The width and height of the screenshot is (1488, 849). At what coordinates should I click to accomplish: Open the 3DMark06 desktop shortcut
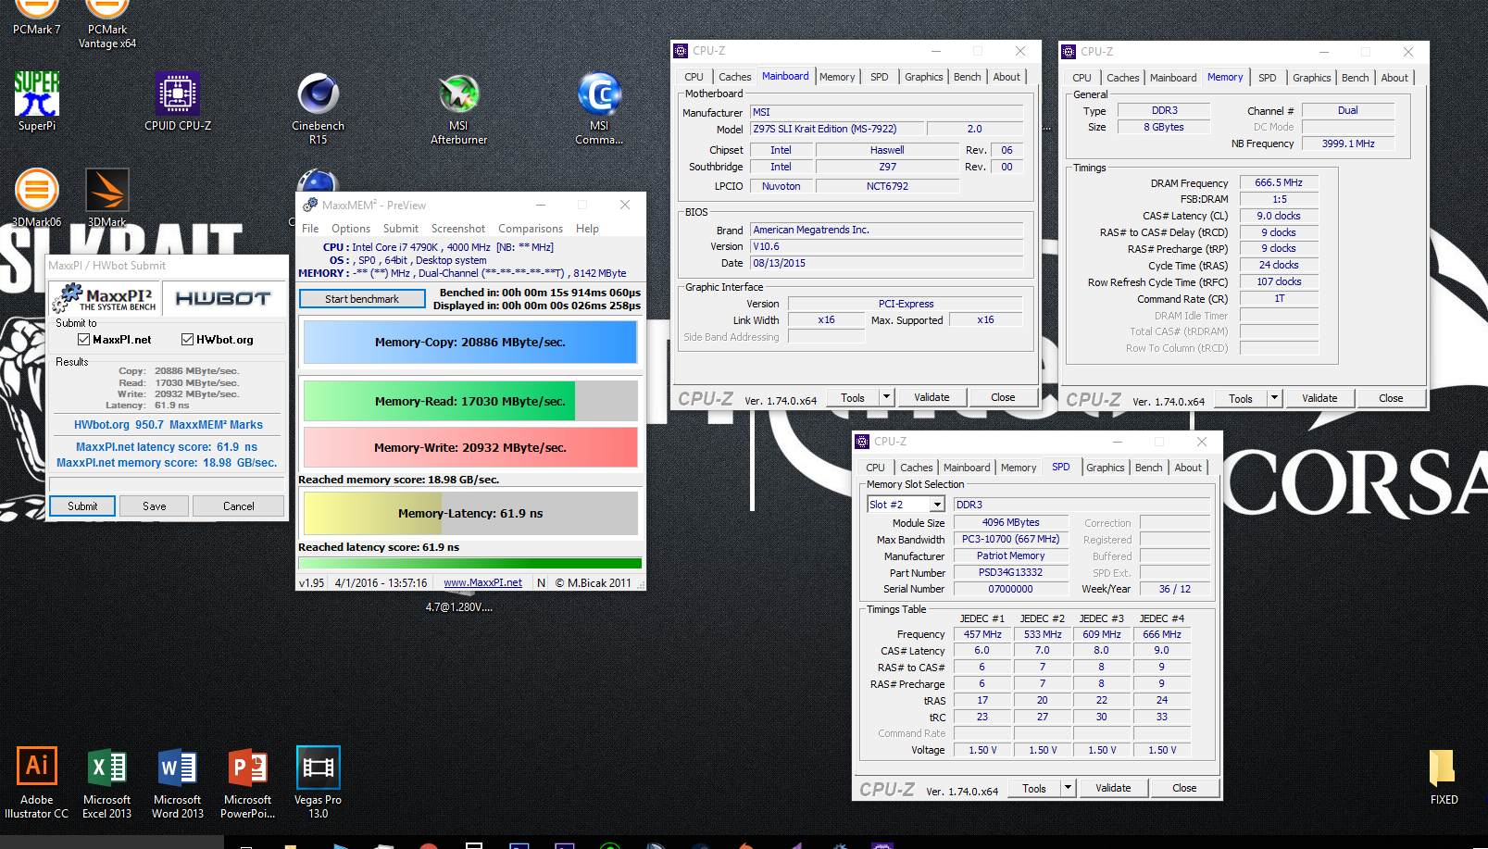pyautogui.click(x=37, y=197)
